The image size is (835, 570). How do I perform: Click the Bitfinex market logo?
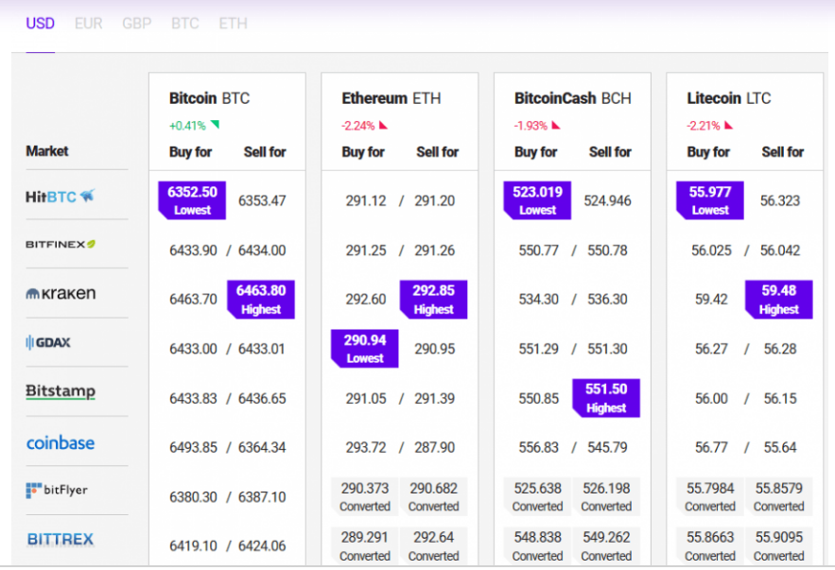[61, 244]
